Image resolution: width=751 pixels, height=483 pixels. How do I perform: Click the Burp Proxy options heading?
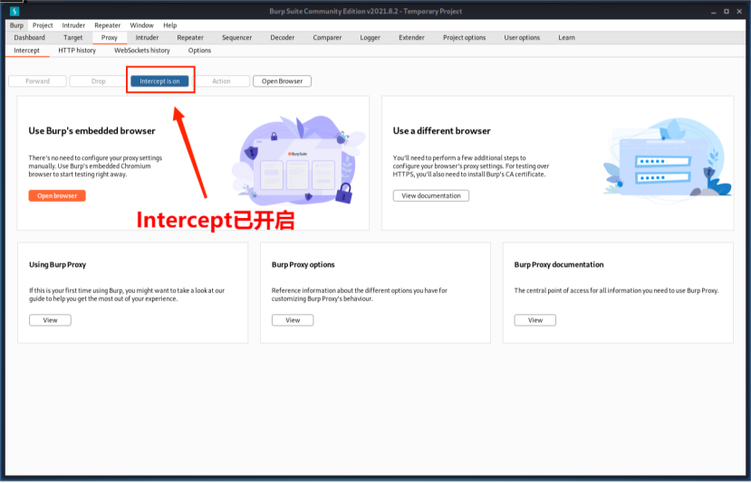coord(303,264)
